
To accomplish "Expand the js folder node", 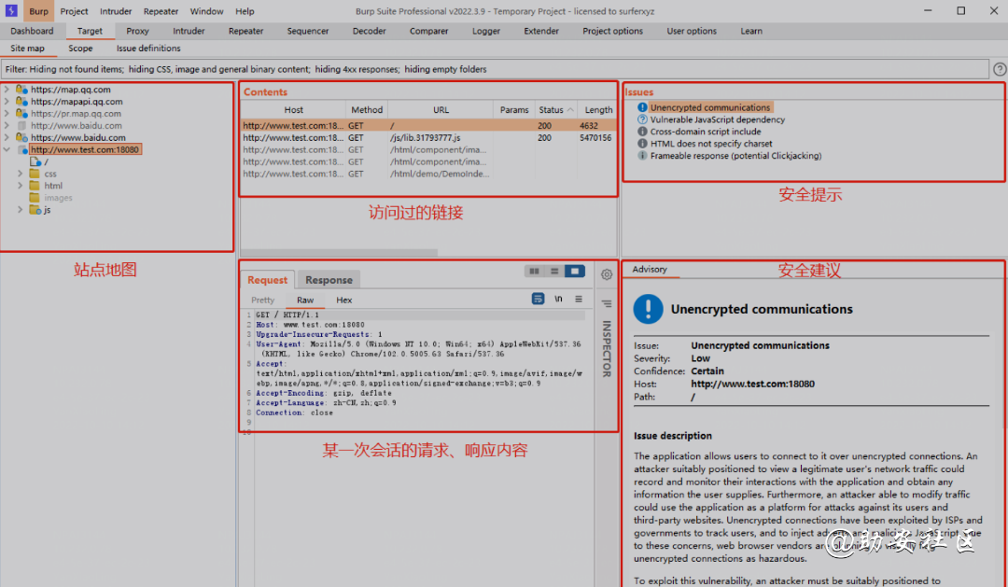I will (x=20, y=210).
